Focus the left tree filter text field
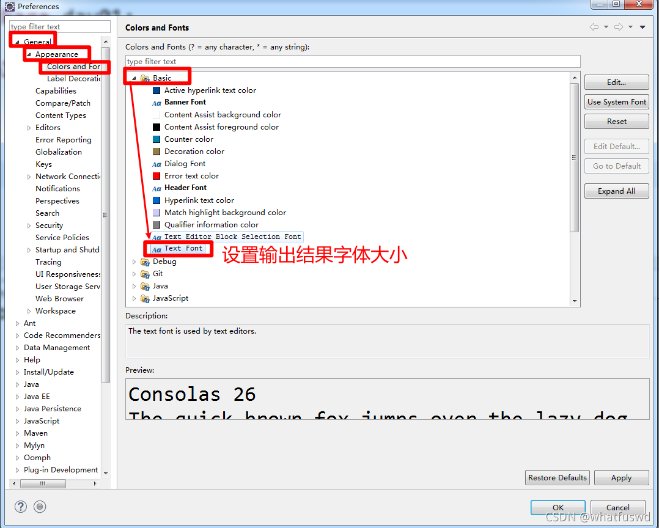This screenshot has width=659, height=528. click(60, 26)
